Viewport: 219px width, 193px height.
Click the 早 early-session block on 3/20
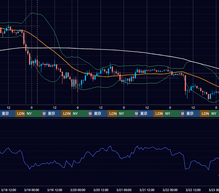(x=90, y=114)
